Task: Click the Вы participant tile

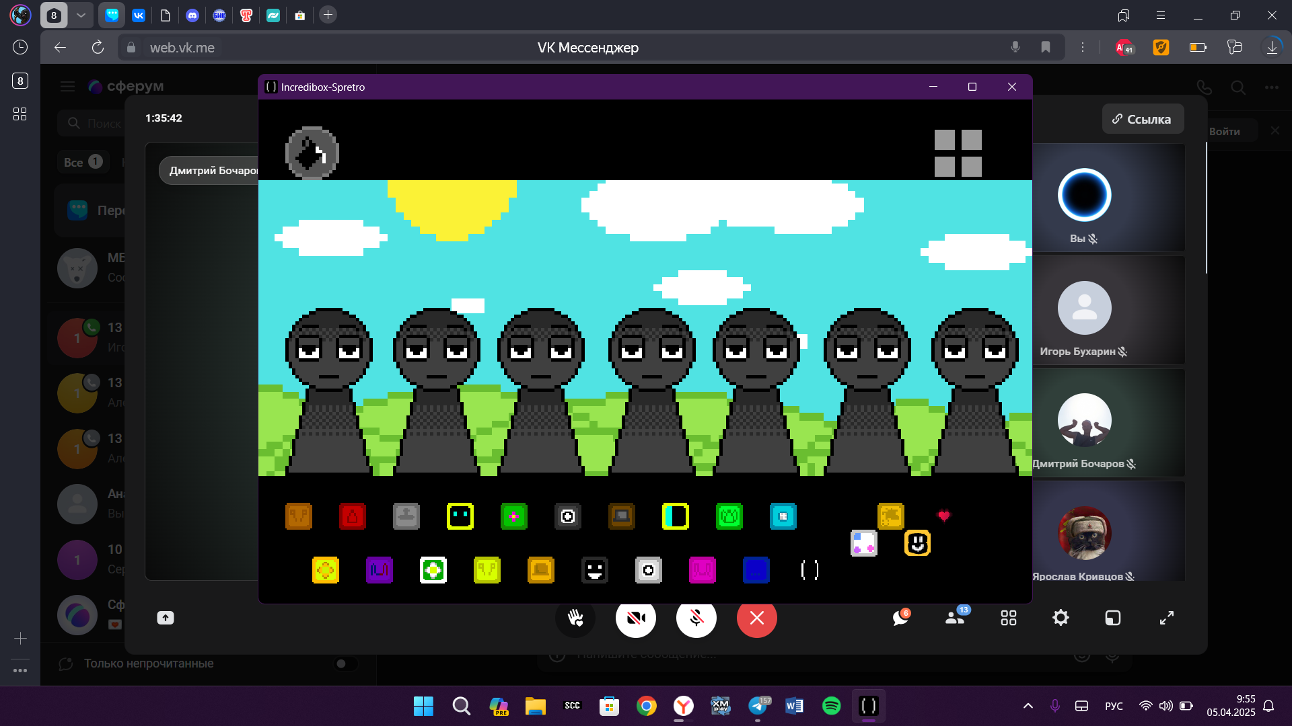Action: click(x=1109, y=198)
